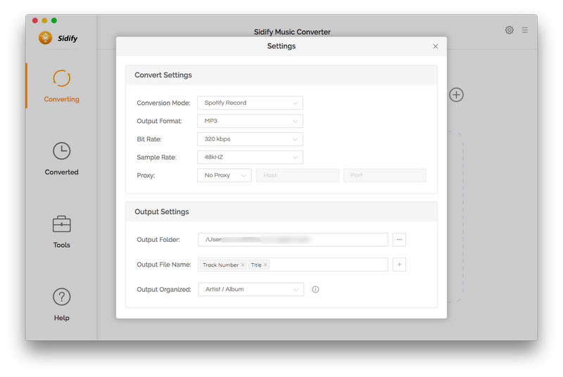Open the hamburger menu icon
This screenshot has height=377, width=563.
525,30
